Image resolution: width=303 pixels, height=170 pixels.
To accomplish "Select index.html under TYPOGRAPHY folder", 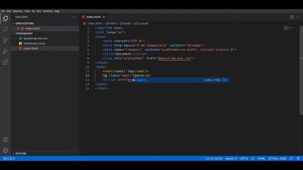I will click(x=30, y=48).
